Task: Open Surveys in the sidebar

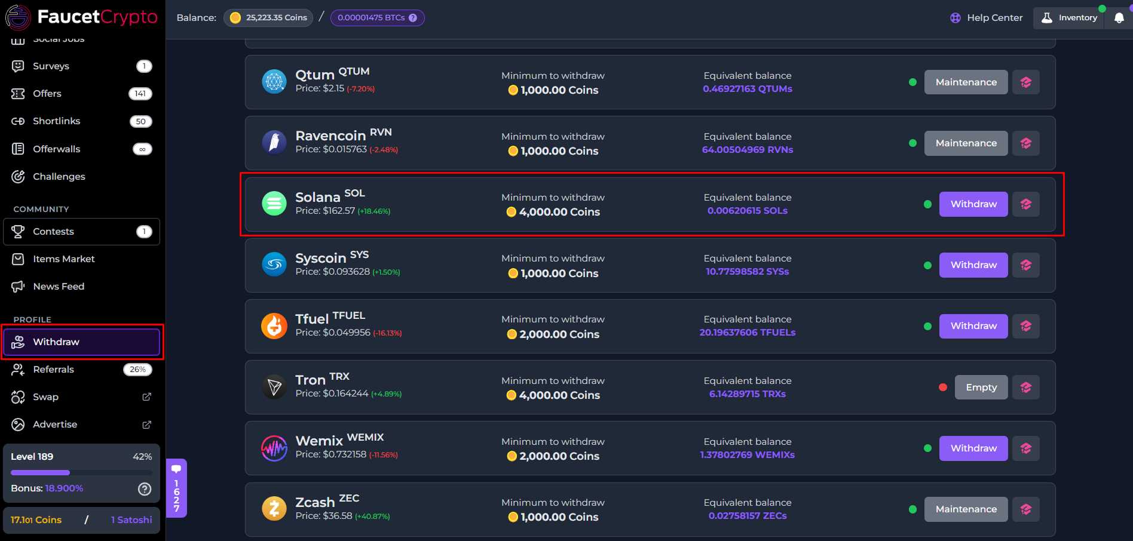Action: pyautogui.click(x=81, y=66)
